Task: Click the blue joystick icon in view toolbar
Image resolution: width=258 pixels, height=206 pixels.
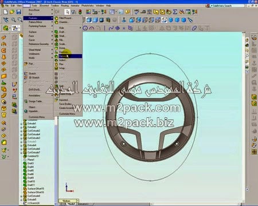Action: (x=124, y=20)
